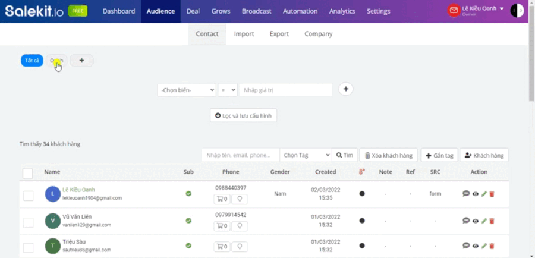
Task: Open the -Chọn biến- variable dropdown
Action: point(187,90)
